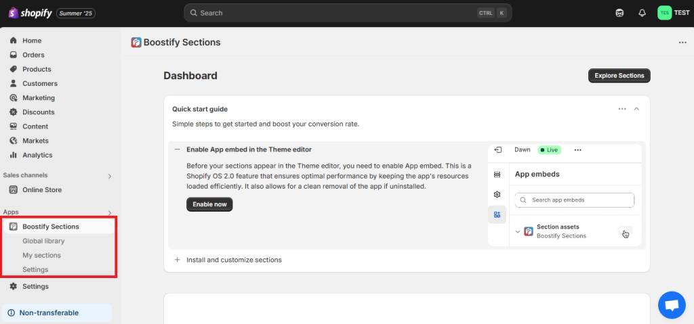This screenshot has width=694, height=324.
Task: Click the Discounts badge icon
Action: (14, 112)
